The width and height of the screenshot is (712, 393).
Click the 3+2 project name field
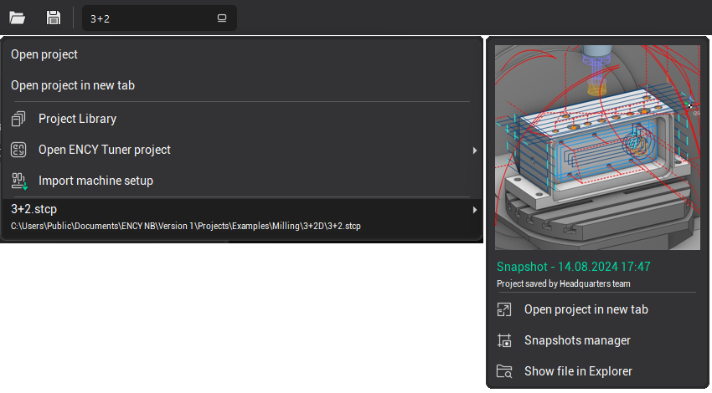pyautogui.click(x=147, y=18)
